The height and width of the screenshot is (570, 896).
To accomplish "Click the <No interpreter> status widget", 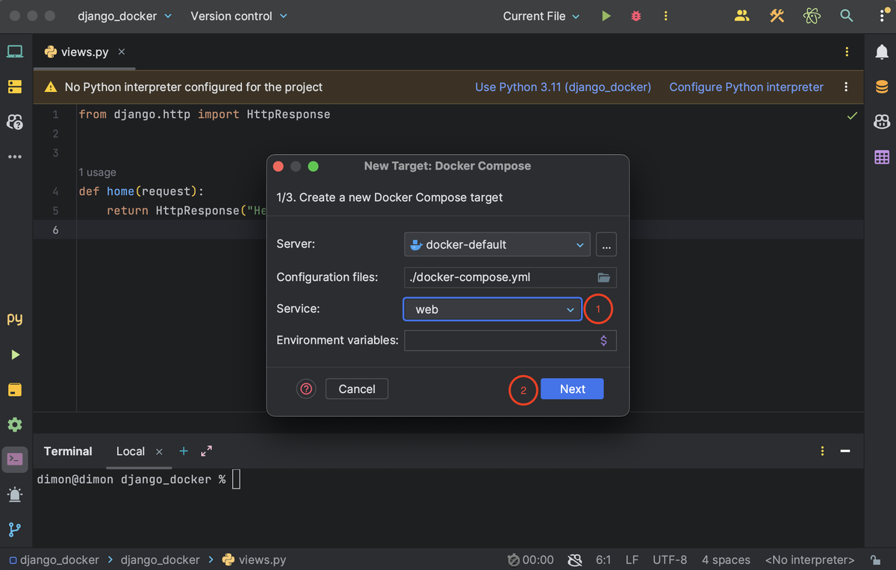I will click(x=810, y=560).
